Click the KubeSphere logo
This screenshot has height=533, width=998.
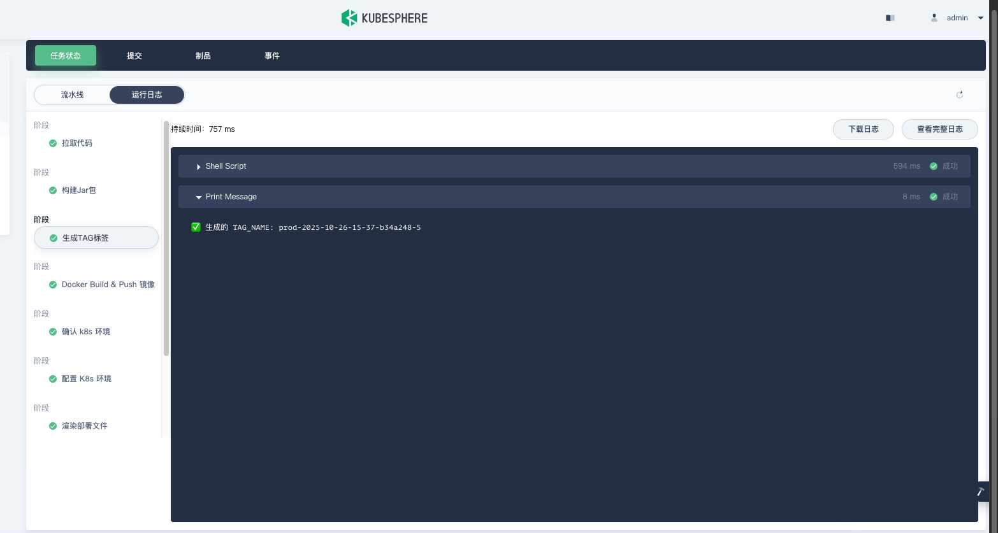pyautogui.click(x=384, y=18)
